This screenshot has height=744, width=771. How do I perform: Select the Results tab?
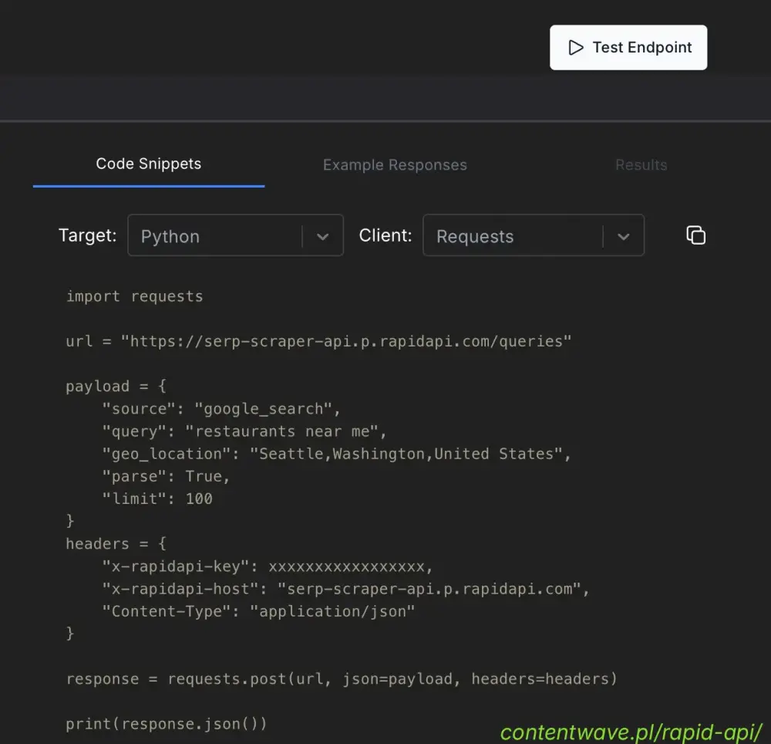click(x=641, y=165)
